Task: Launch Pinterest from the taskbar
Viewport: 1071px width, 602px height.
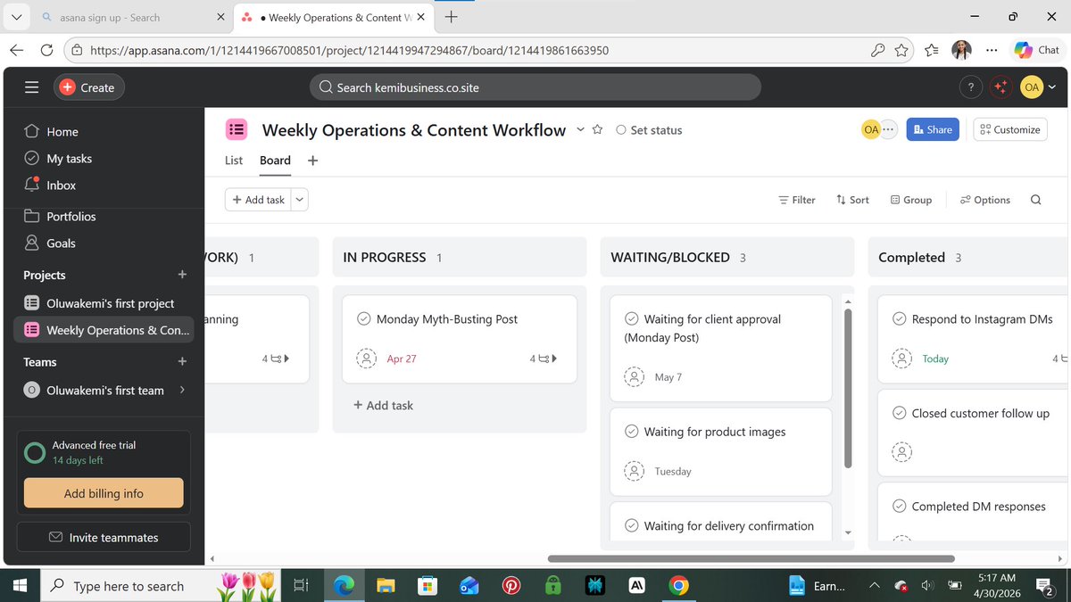Action: (x=511, y=586)
